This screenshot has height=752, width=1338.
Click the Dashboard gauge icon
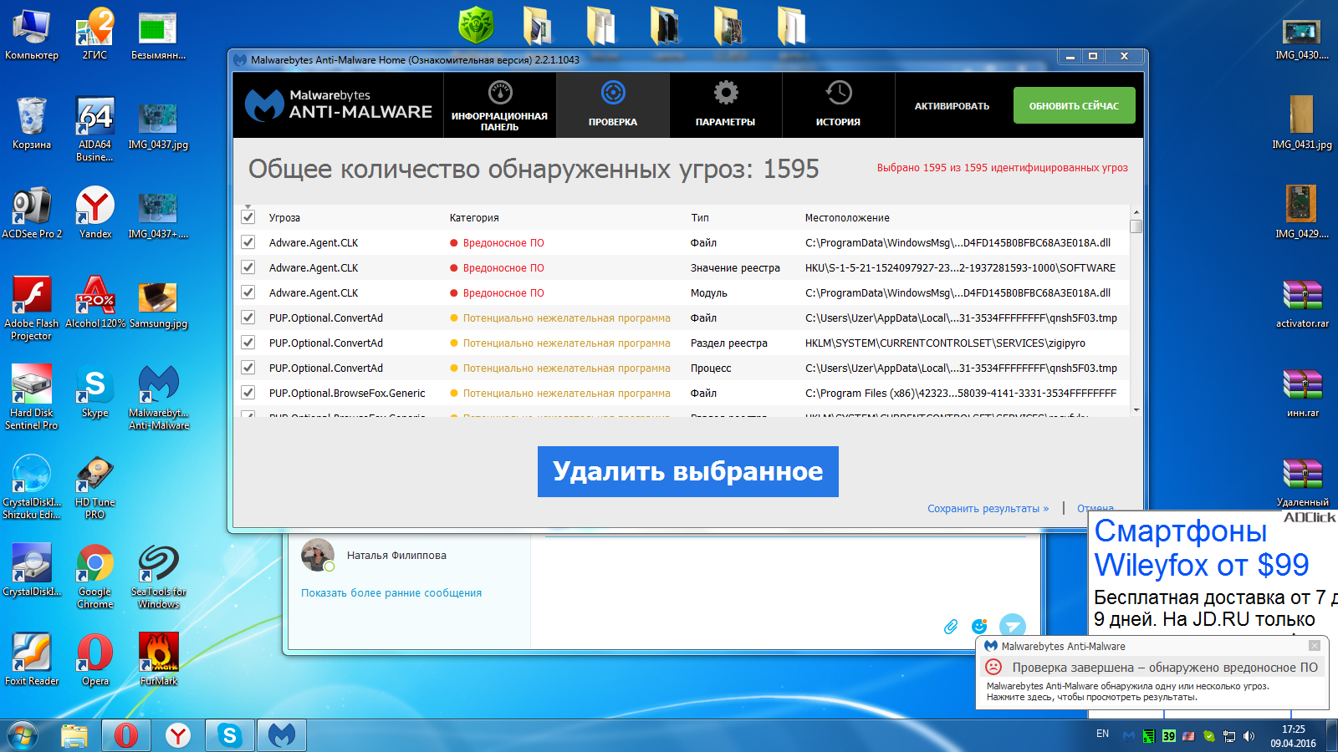tap(500, 92)
